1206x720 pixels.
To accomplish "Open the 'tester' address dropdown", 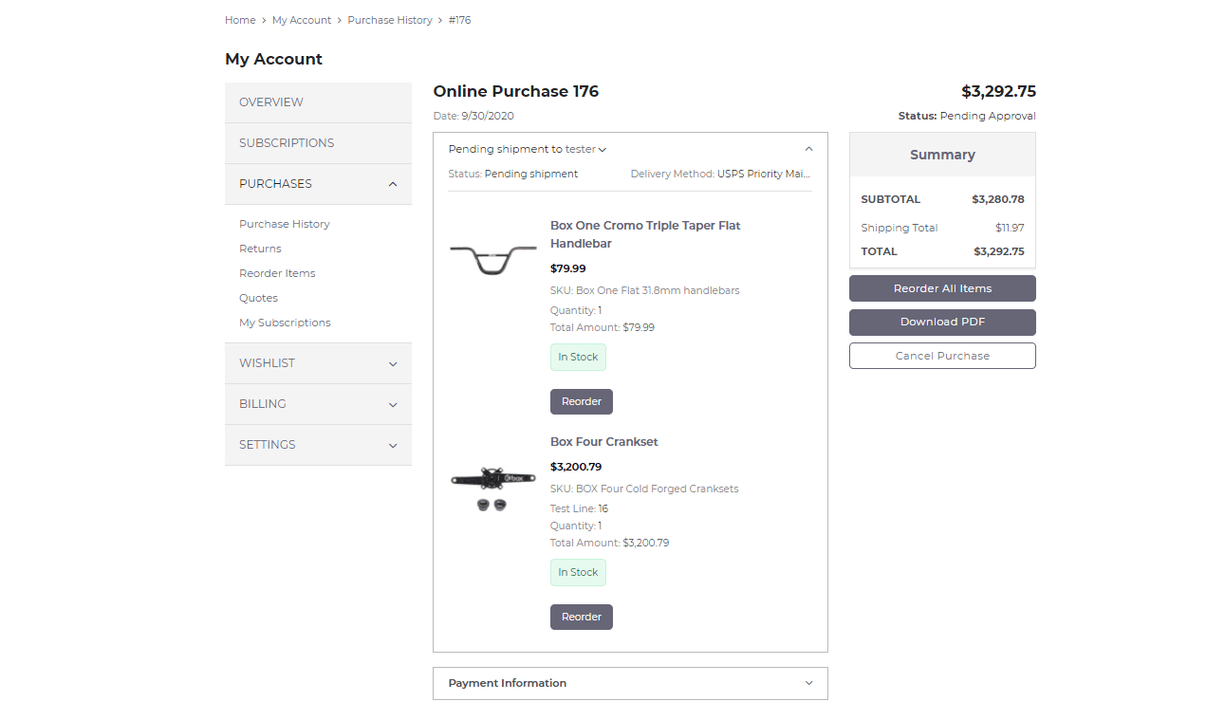I will 585,149.
